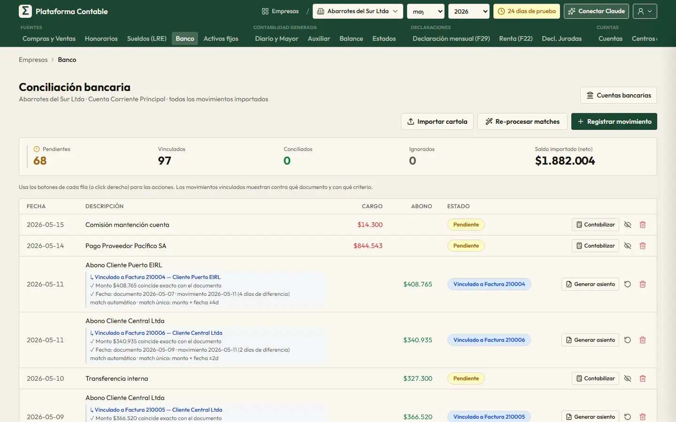This screenshot has width=676, height=422.
Task: Open Activos fijos tab
Action: click(221, 38)
